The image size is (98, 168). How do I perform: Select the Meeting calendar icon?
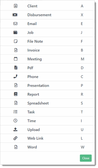pyautogui.click(x=16, y=59)
